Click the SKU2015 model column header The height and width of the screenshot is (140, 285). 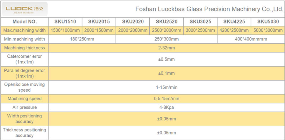click(x=99, y=22)
